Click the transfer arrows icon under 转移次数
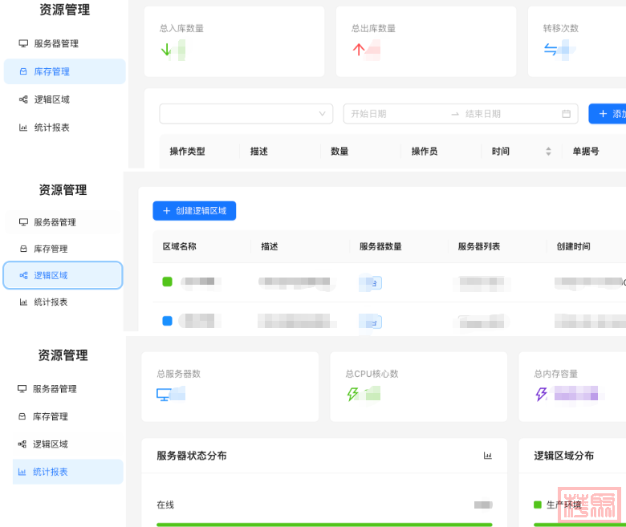Viewport: 626px width, 527px height. [551, 50]
